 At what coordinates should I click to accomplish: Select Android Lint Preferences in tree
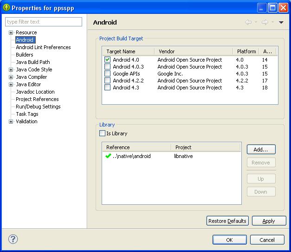(43, 47)
